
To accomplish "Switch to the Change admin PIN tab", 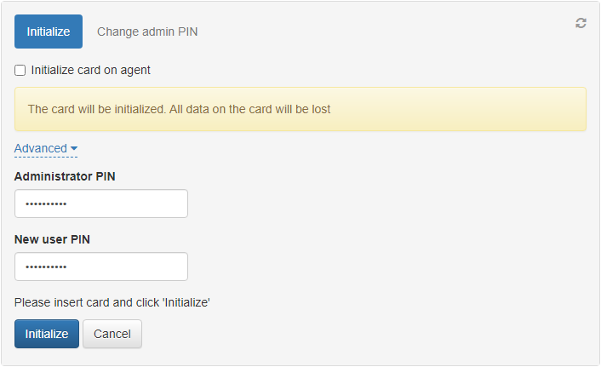I will pyautogui.click(x=147, y=32).
